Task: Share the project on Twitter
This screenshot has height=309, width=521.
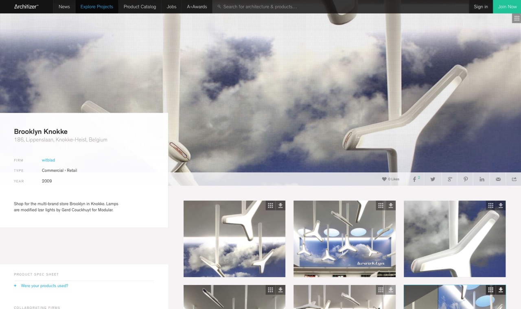Action: [433, 179]
